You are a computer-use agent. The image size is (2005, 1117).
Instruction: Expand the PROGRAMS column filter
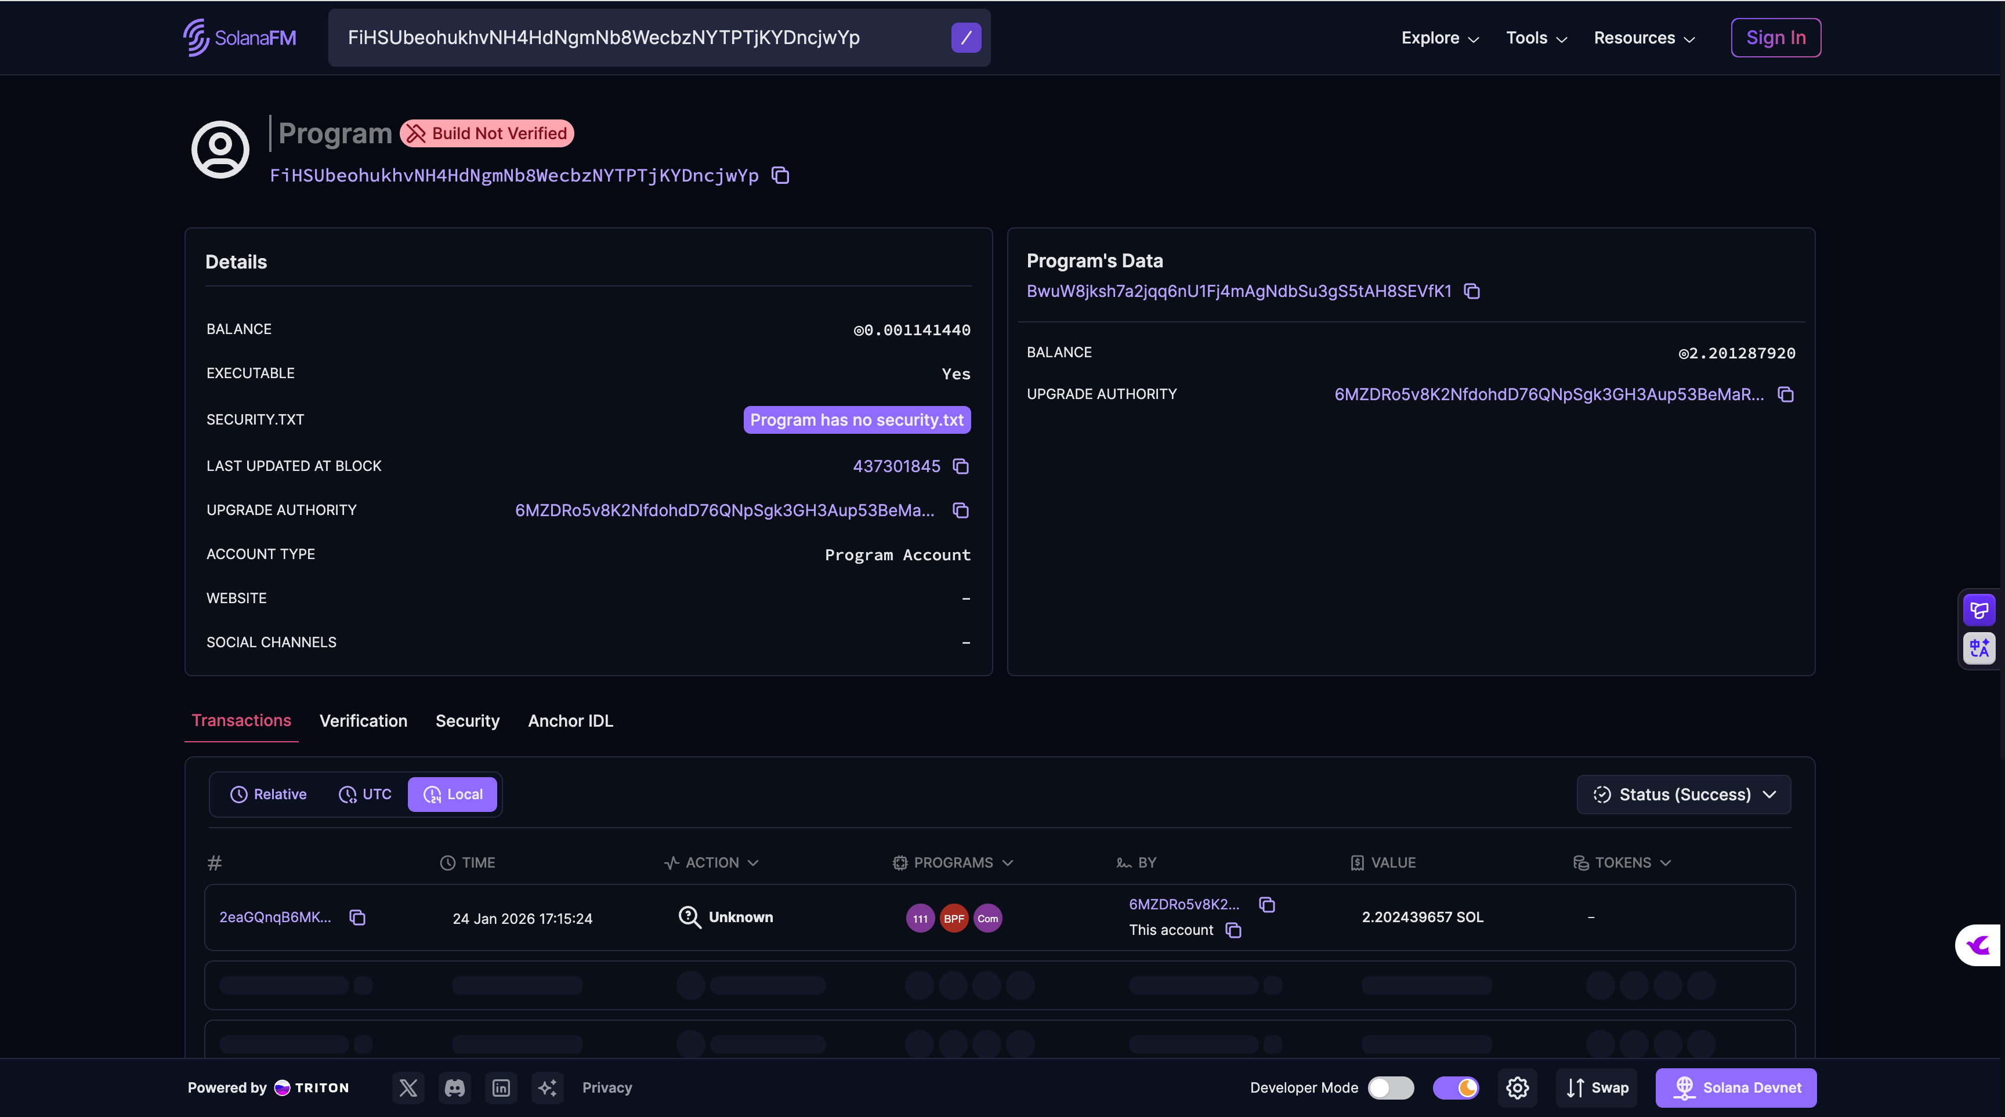[x=953, y=862]
